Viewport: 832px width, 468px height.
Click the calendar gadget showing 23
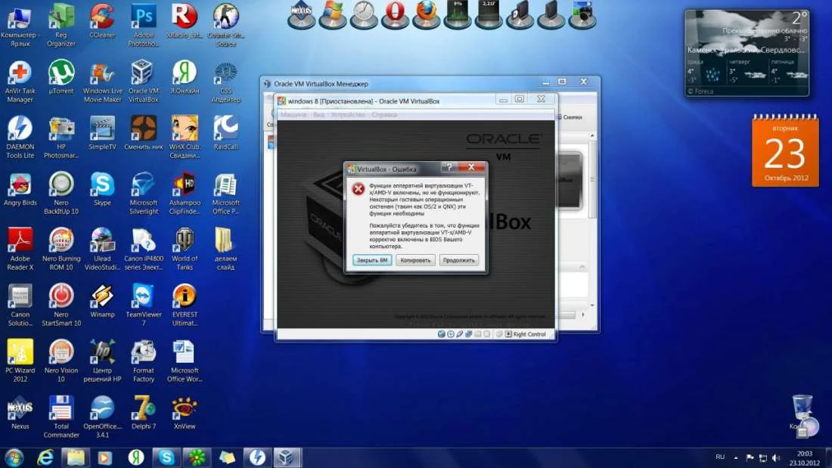coord(785,151)
